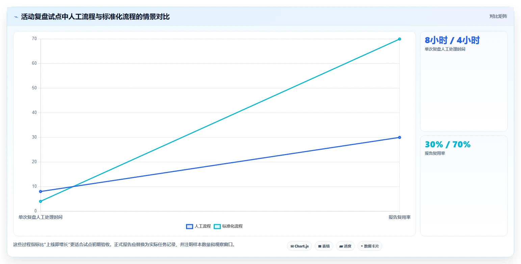The height and width of the screenshot is (264, 521).
Task: Click the 报告复用率 x-axis label
Action: (x=399, y=217)
